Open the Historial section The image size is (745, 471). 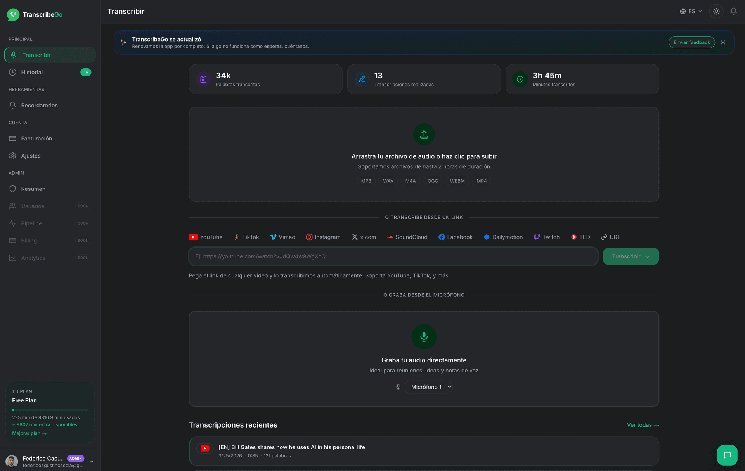tap(32, 72)
